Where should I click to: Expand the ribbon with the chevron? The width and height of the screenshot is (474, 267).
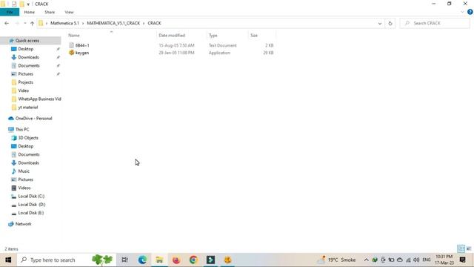point(462,12)
